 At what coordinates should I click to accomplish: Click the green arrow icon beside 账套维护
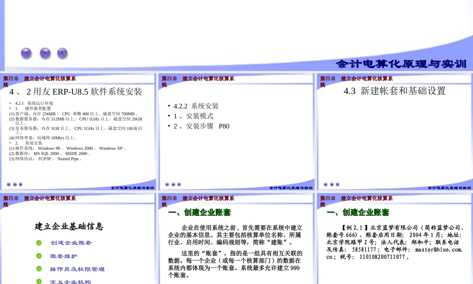click(39, 256)
